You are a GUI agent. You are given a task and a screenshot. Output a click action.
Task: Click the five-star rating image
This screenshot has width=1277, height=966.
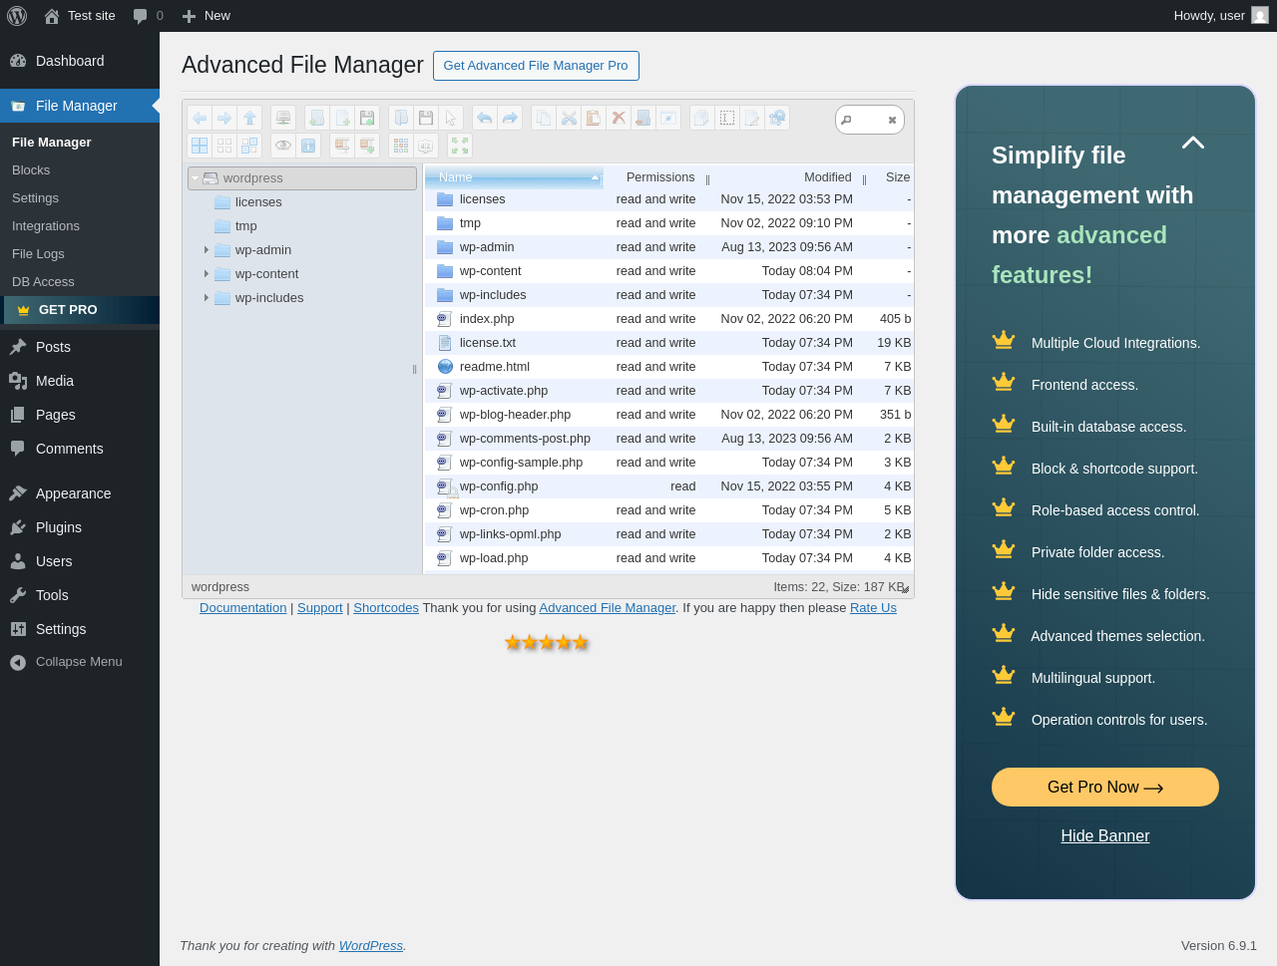point(547,643)
